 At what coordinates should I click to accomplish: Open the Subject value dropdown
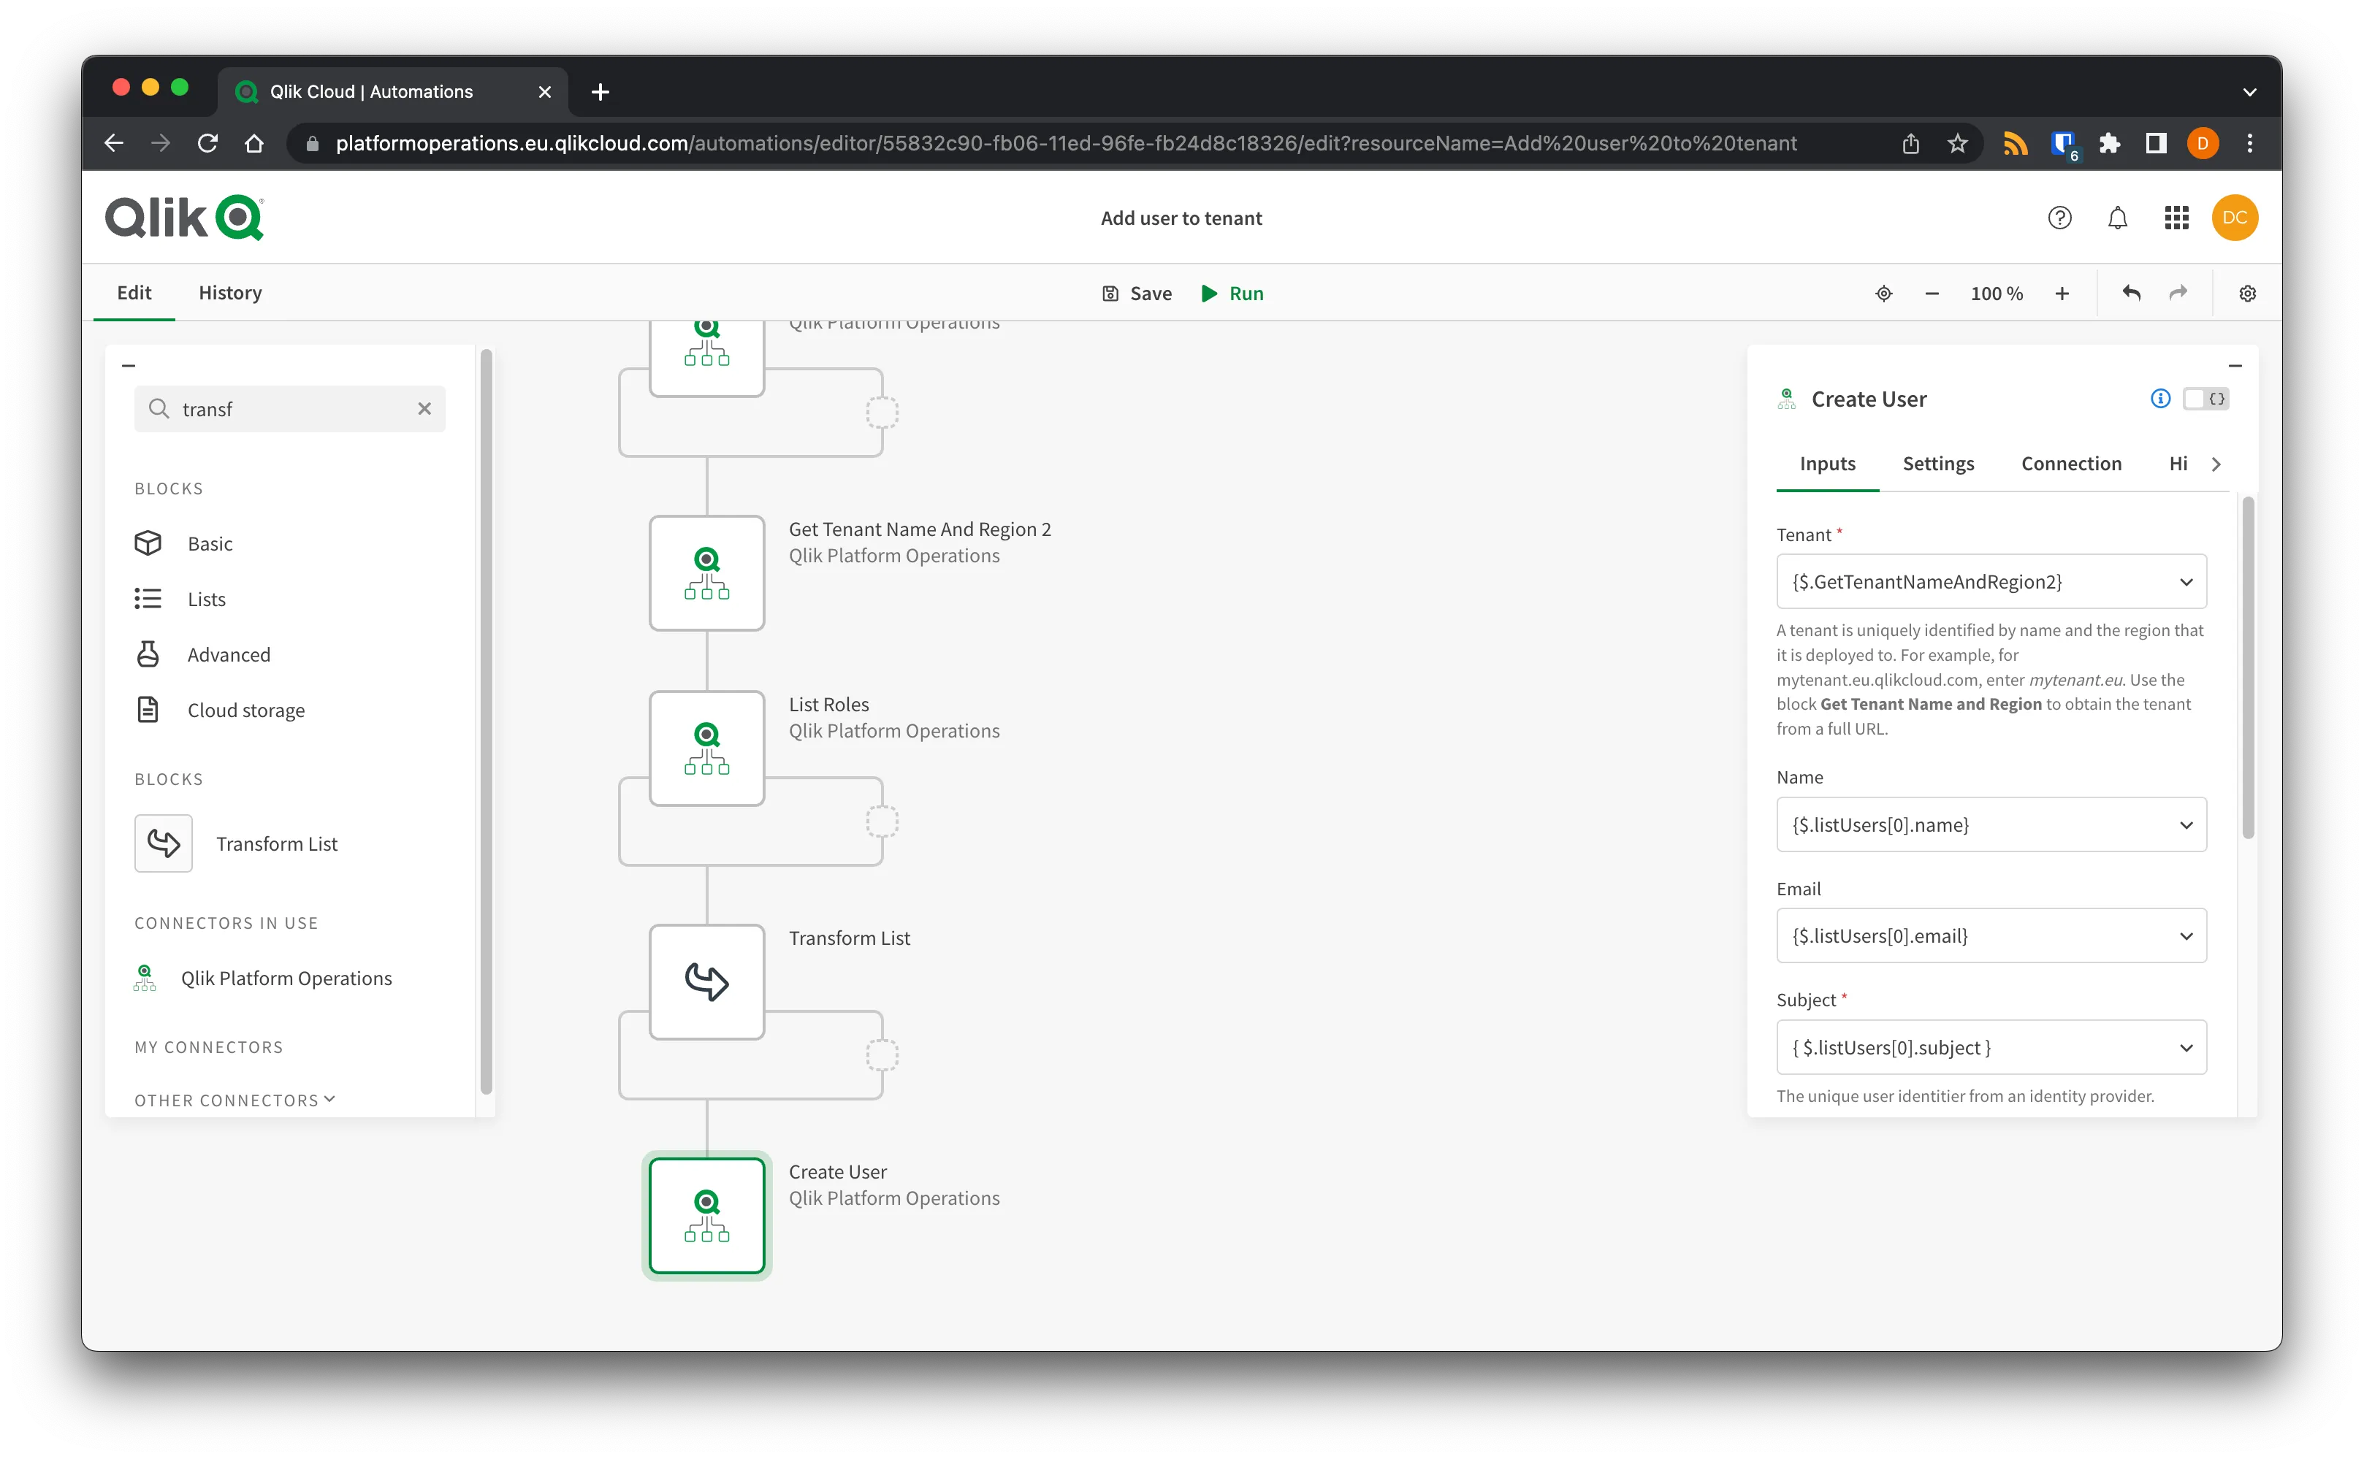2186,1047
